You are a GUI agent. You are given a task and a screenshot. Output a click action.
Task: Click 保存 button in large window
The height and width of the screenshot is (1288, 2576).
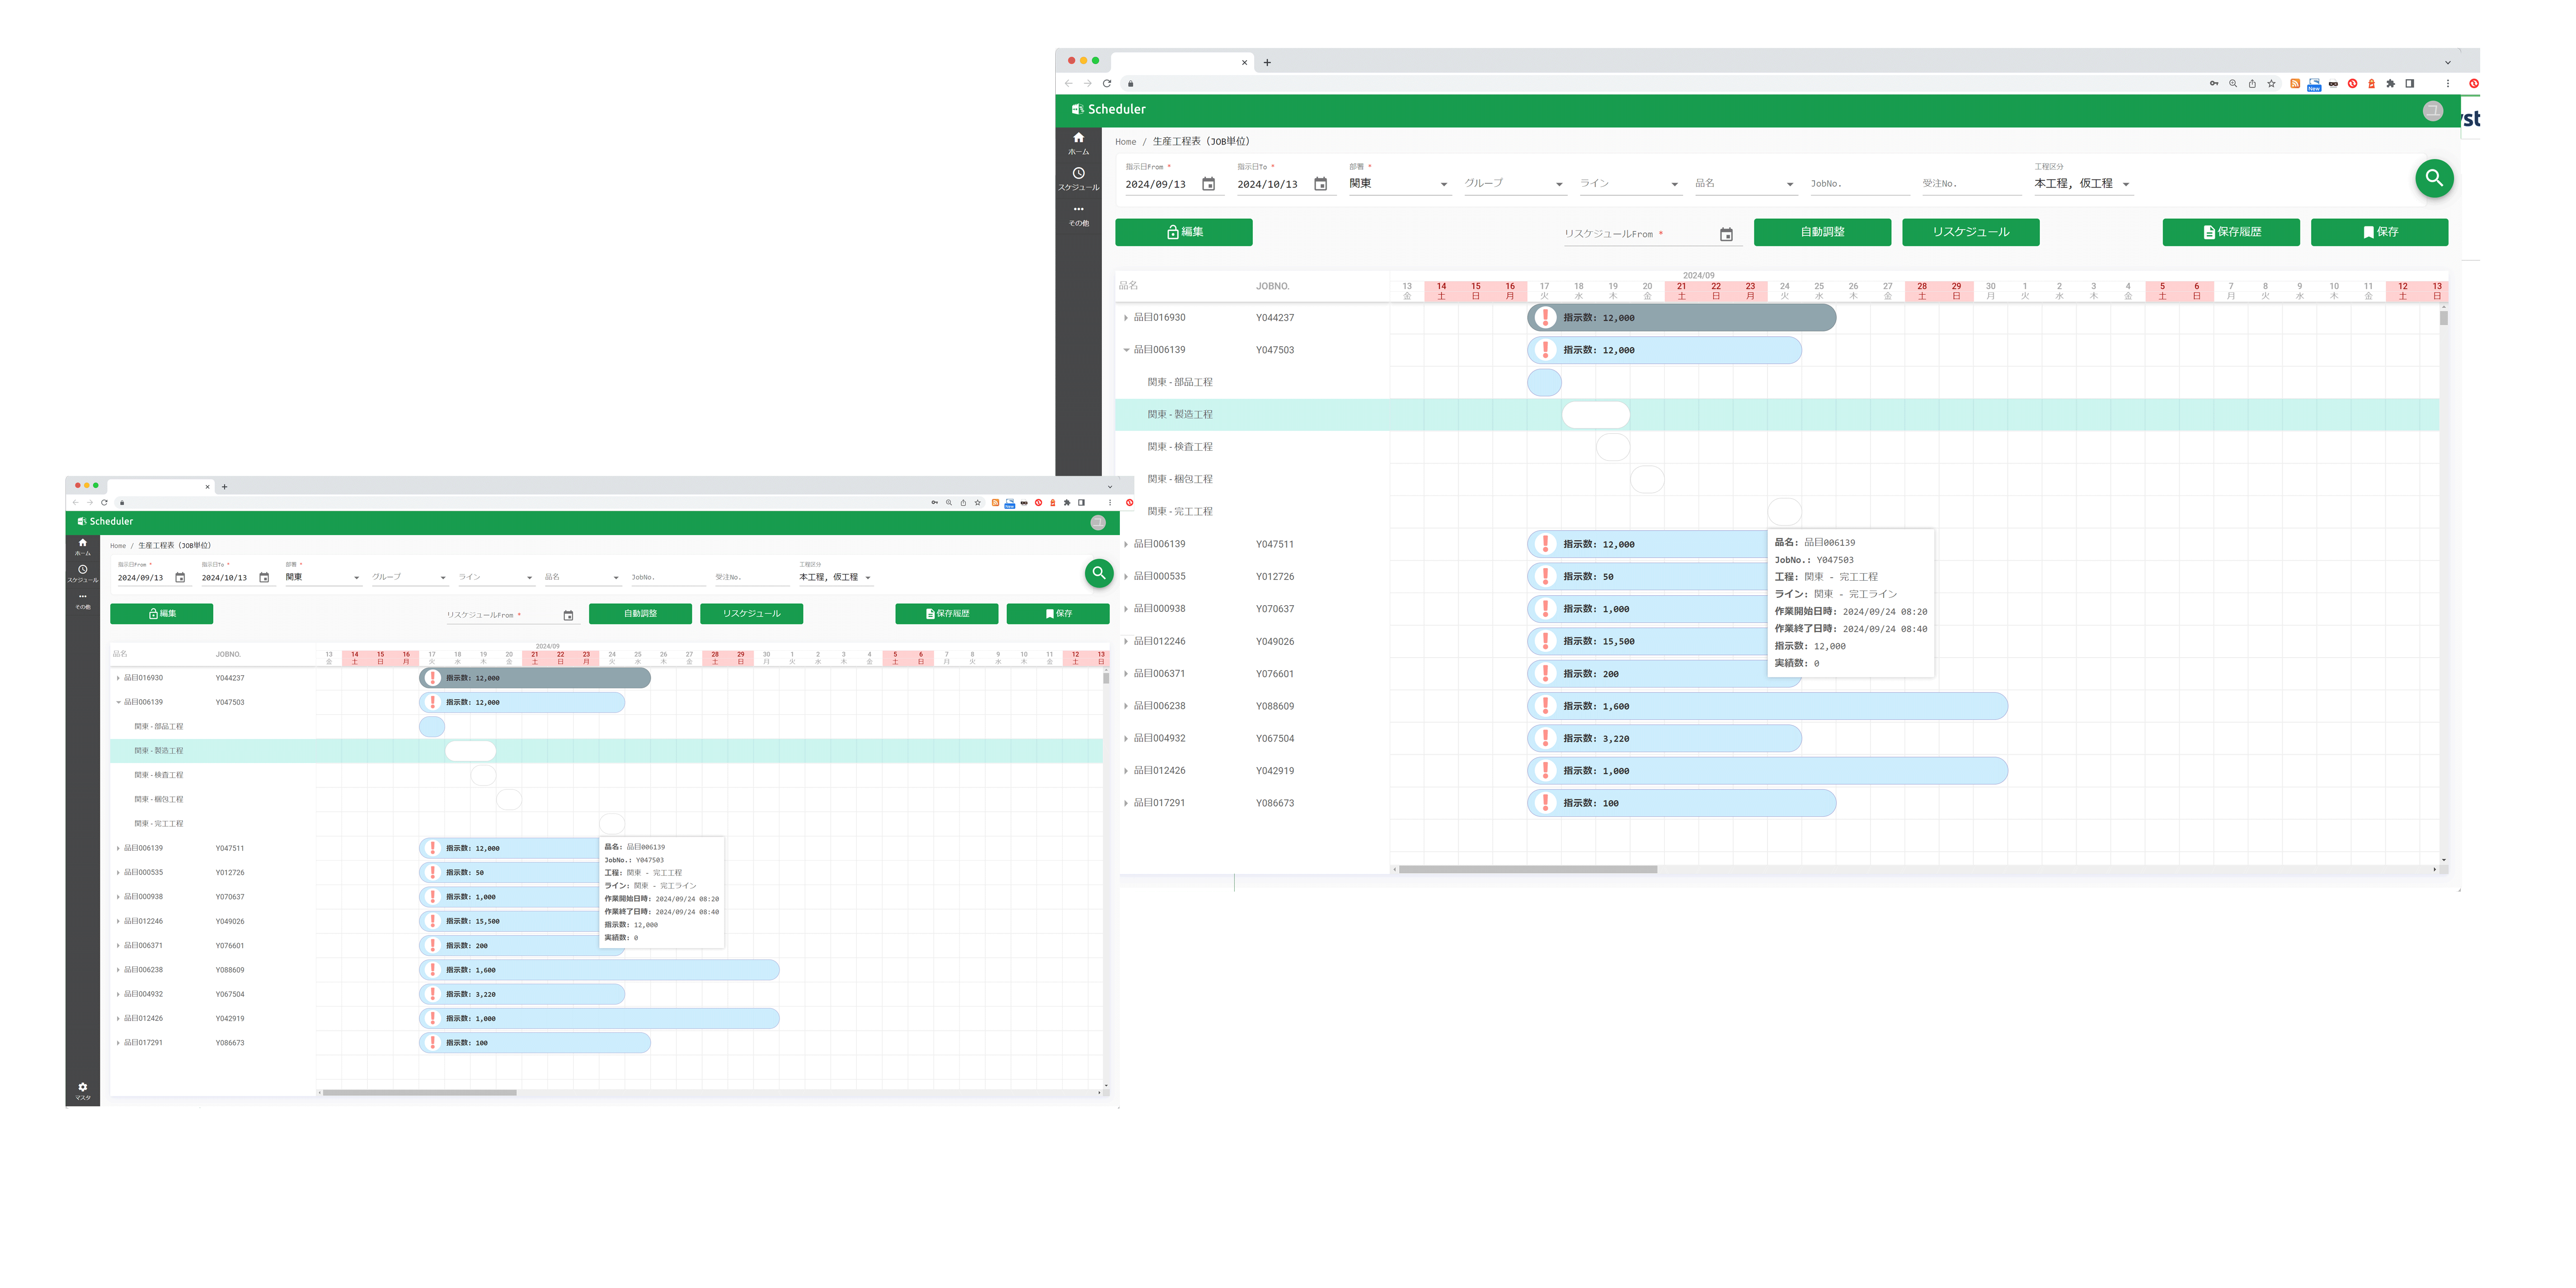(2379, 232)
